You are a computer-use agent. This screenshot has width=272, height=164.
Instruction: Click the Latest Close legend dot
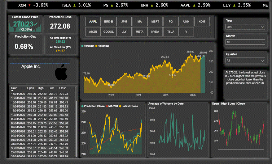point(120,106)
